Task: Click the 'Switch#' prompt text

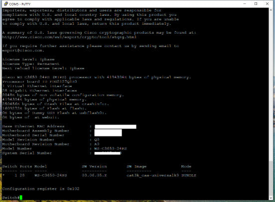Action: [11, 198]
